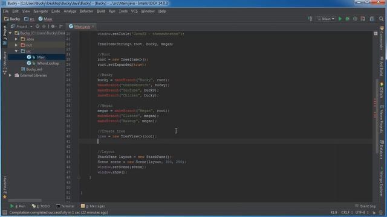The height and width of the screenshot is (217, 387).
Task: Open the Project tool window side tab
Action: 5,35
